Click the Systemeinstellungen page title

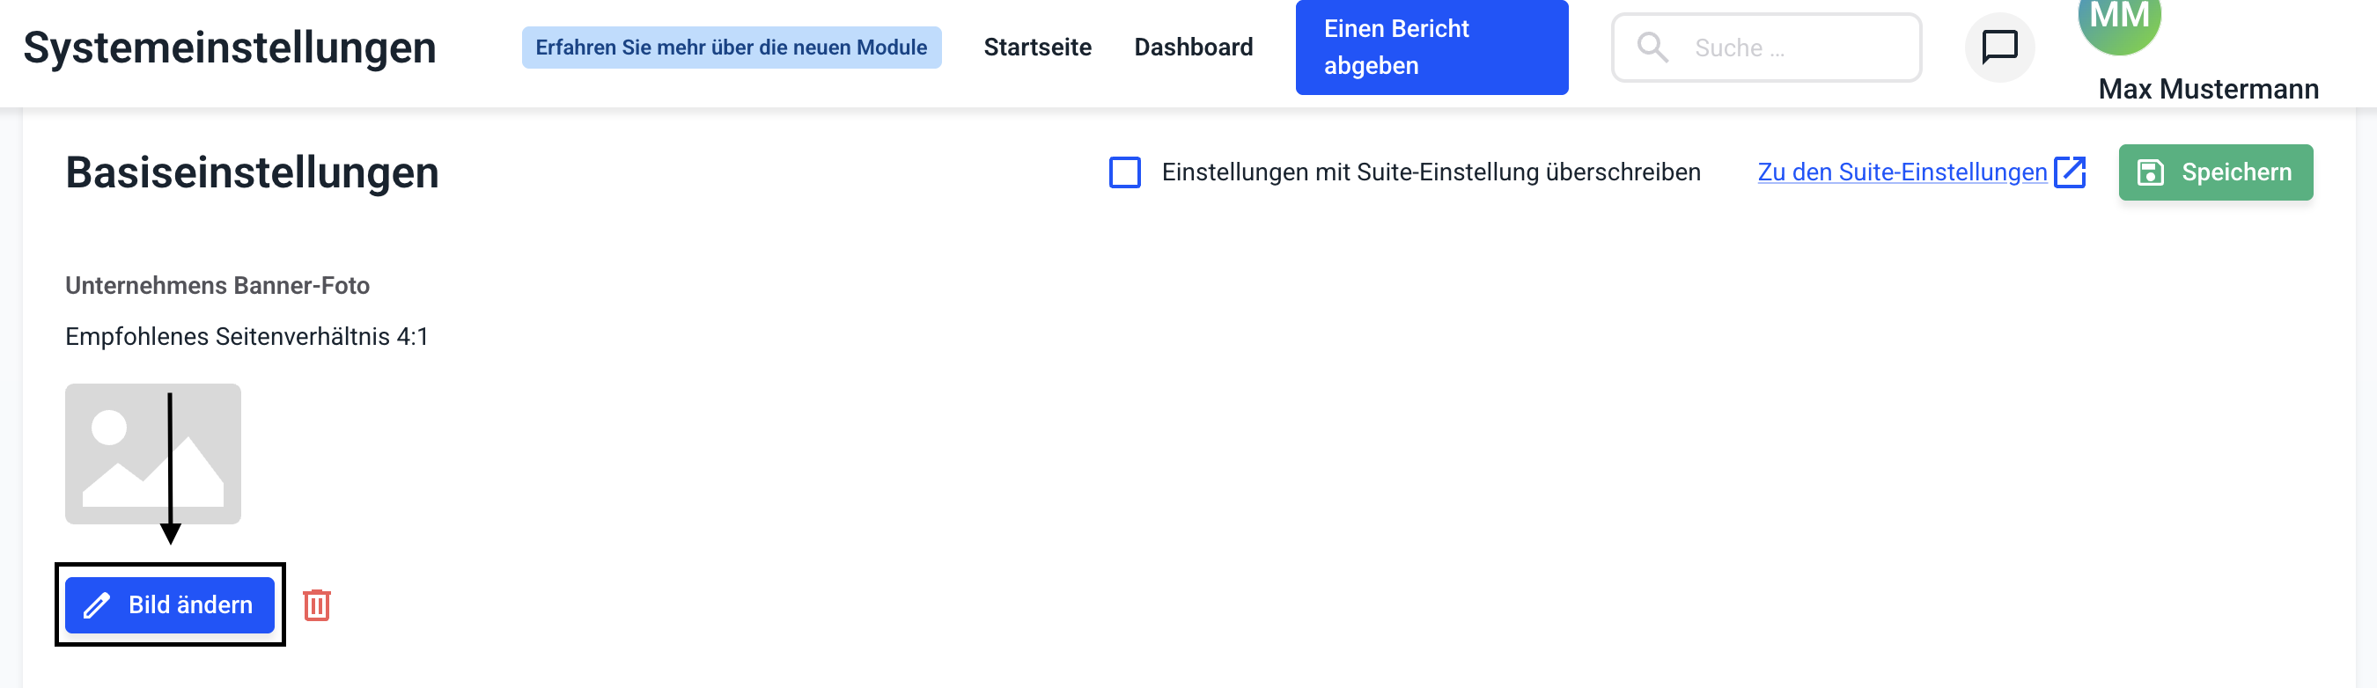tap(230, 47)
